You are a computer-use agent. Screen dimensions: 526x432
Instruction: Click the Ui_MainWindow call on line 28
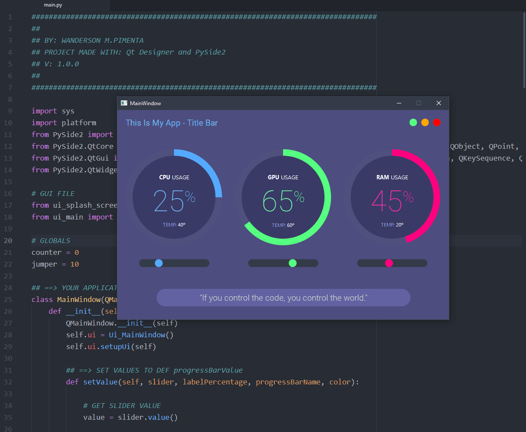pos(137,335)
